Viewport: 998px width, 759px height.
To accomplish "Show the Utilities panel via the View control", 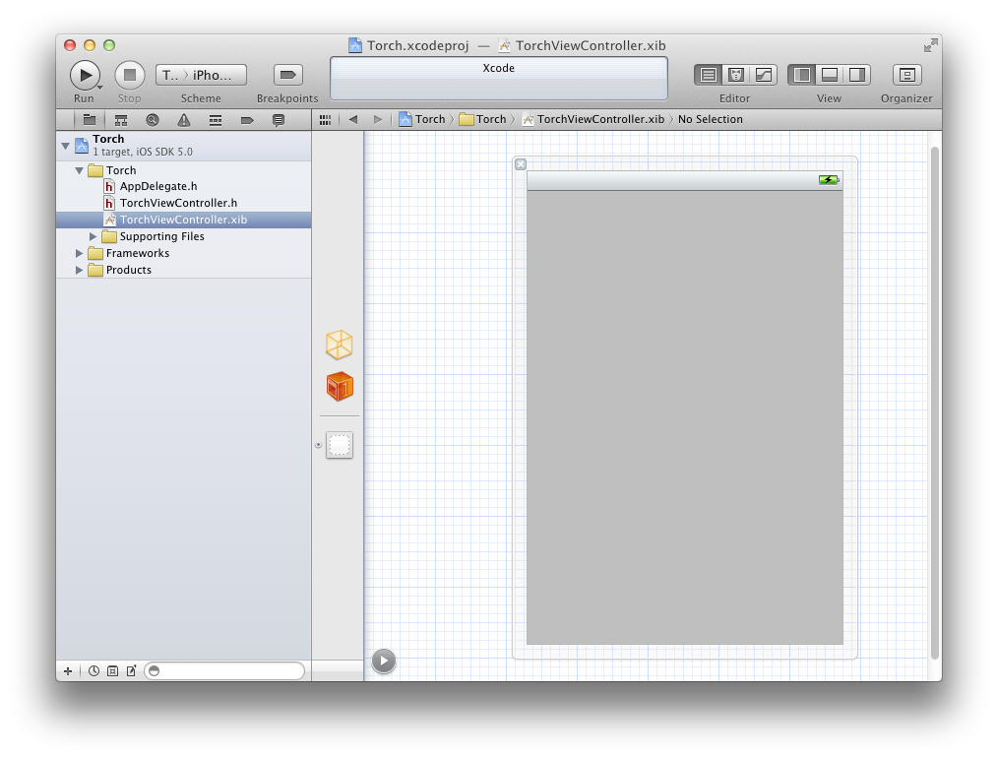I will [857, 74].
